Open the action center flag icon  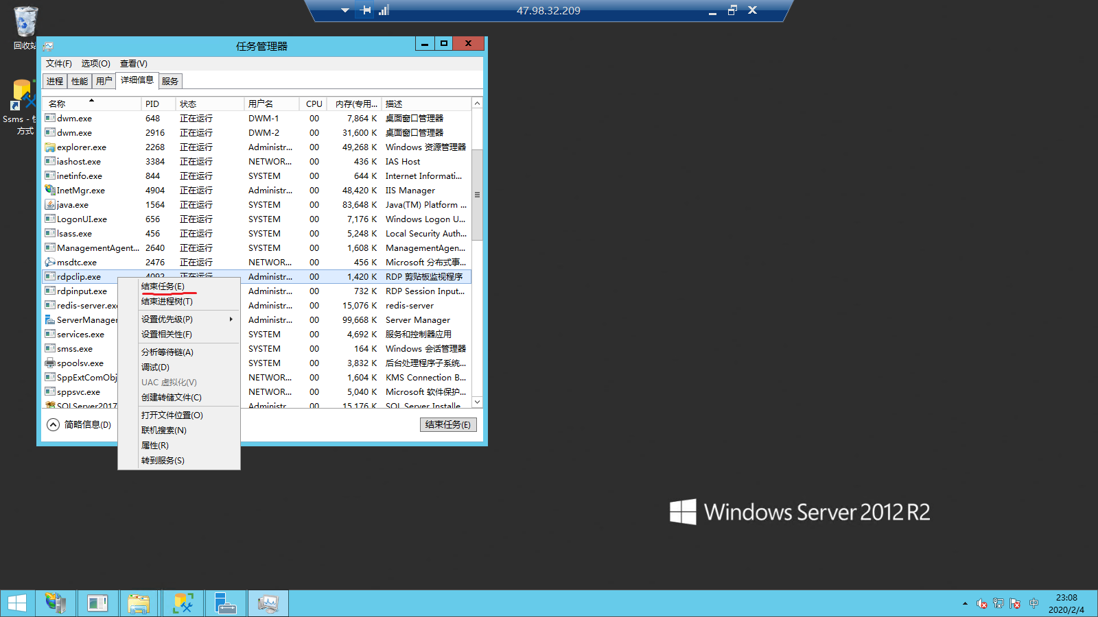pyautogui.click(x=1015, y=603)
